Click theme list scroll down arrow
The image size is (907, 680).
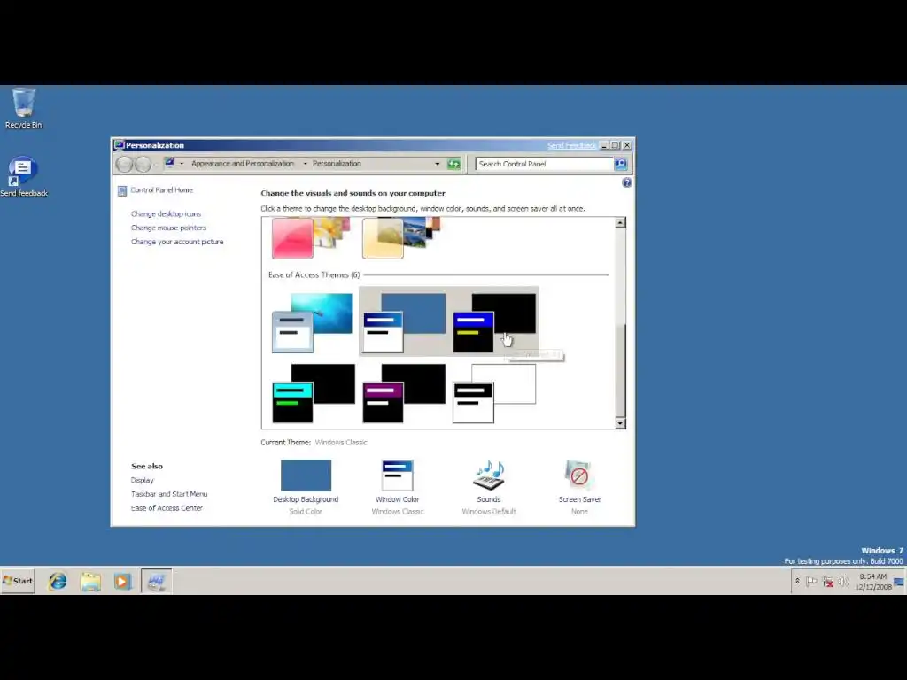[x=620, y=423]
